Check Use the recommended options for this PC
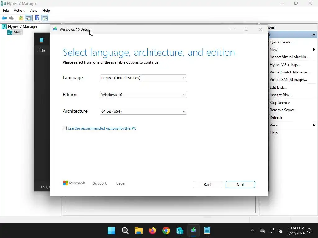Screen dimensions: 318x238 (x=65, y=128)
